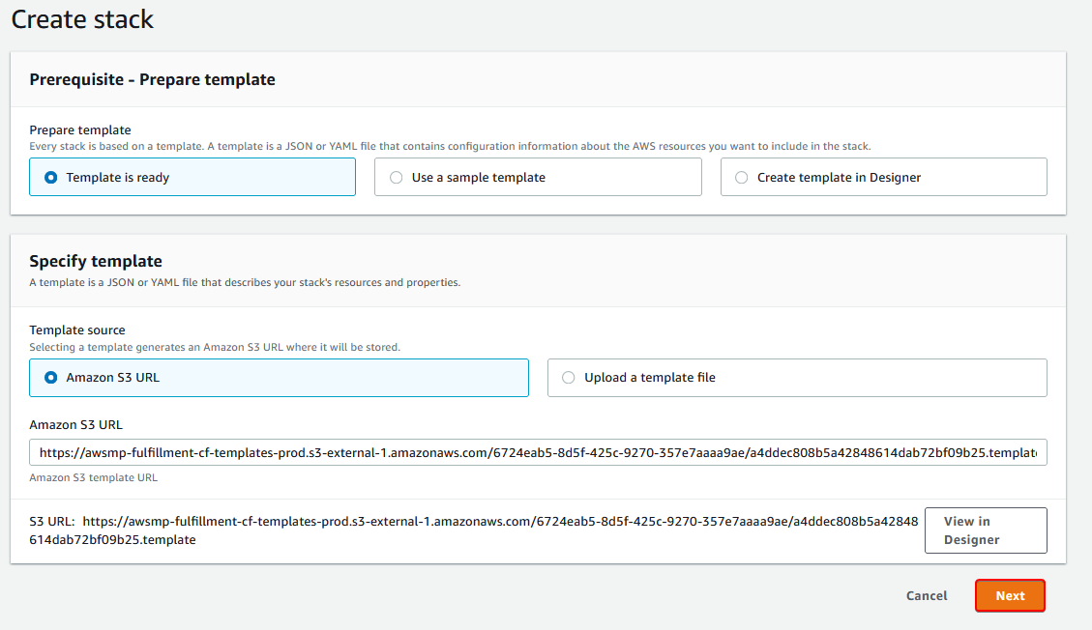Pick 'Amazon S3 URL' as template source
Viewport: 1092px width, 630px height.
click(51, 378)
